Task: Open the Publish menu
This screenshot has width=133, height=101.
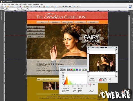Action: 30,4
